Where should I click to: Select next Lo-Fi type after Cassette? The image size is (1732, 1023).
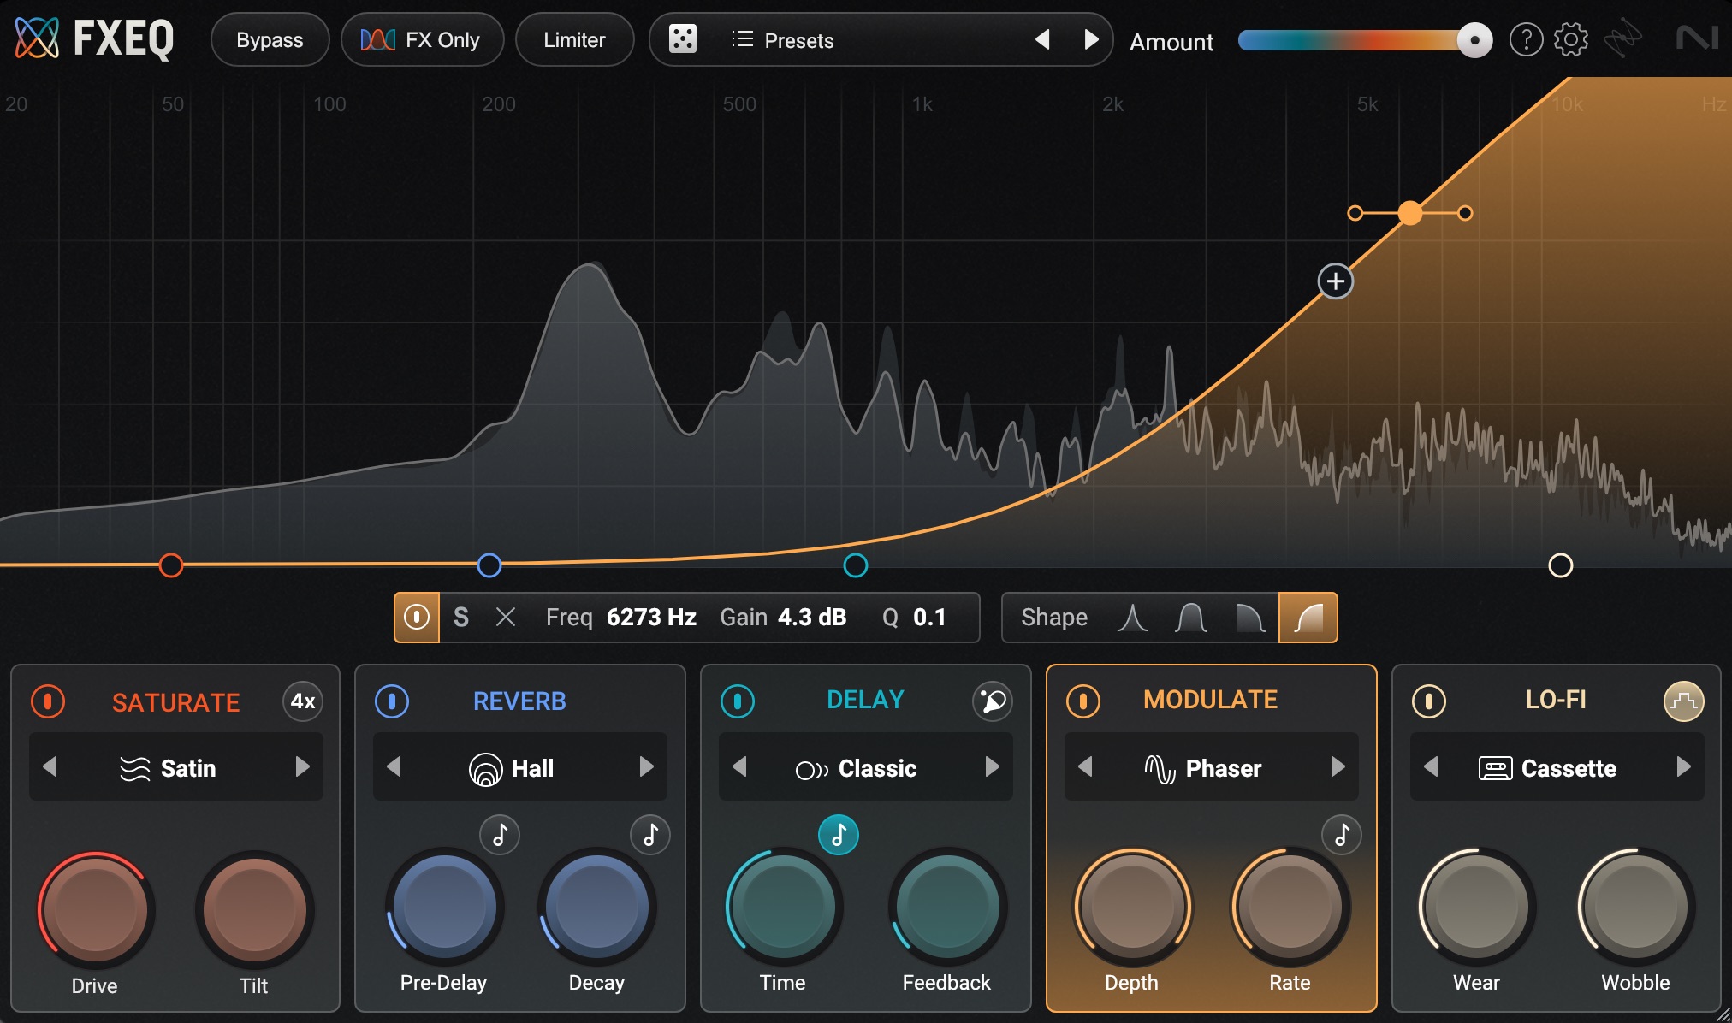click(1684, 766)
